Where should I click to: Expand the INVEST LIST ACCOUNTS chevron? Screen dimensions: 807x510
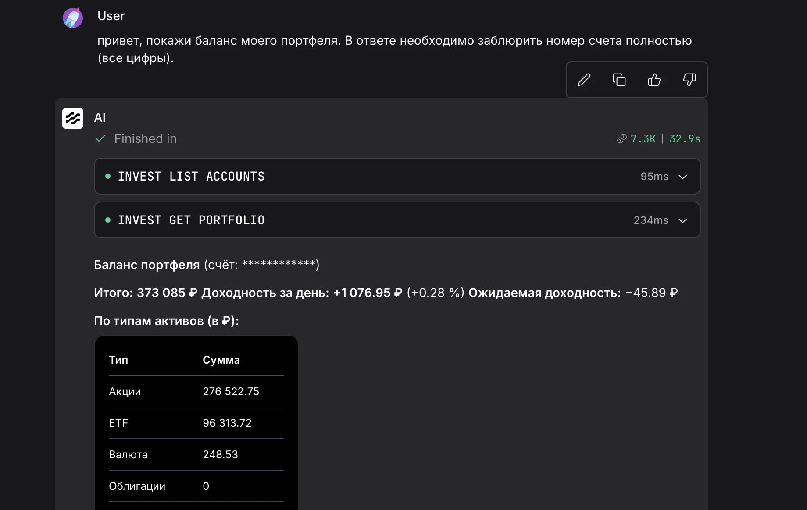(x=682, y=177)
